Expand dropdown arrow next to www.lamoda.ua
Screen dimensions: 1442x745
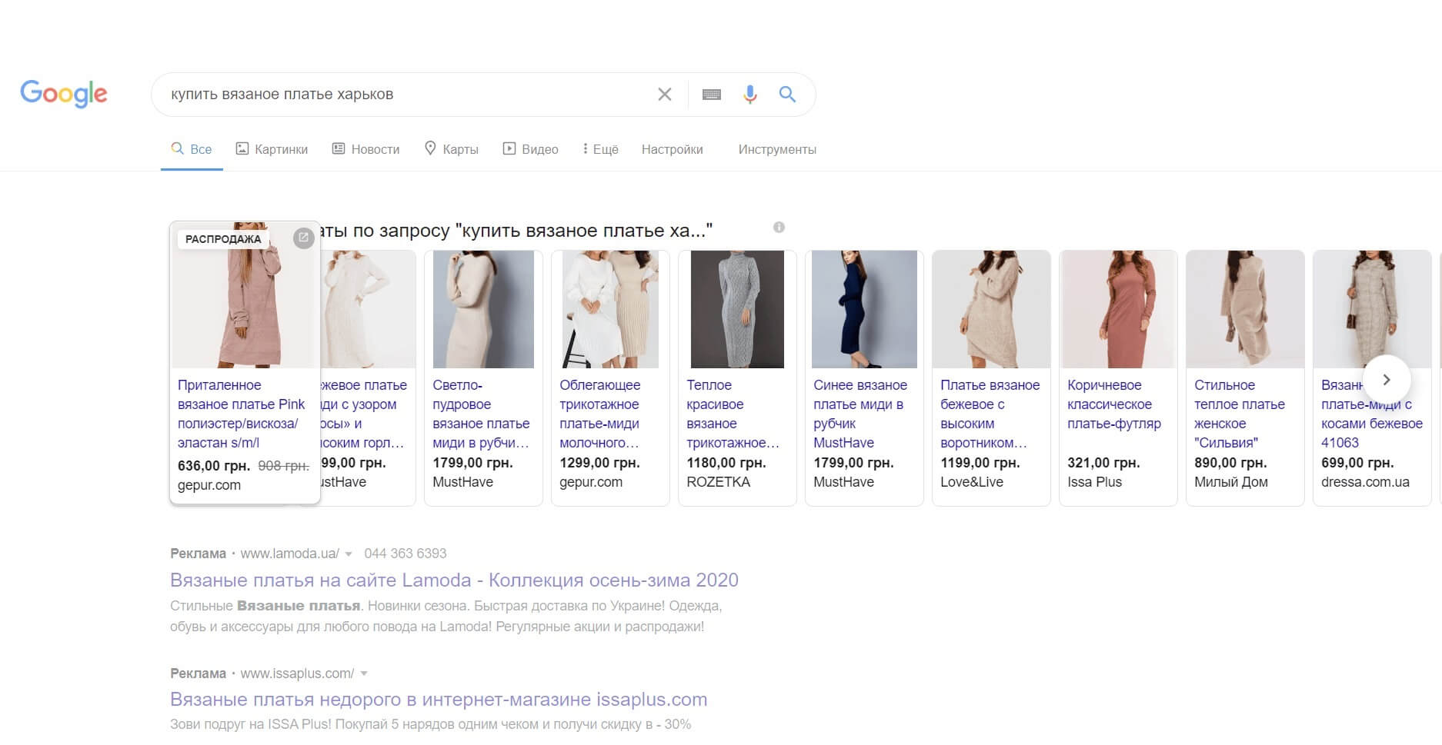click(x=349, y=554)
